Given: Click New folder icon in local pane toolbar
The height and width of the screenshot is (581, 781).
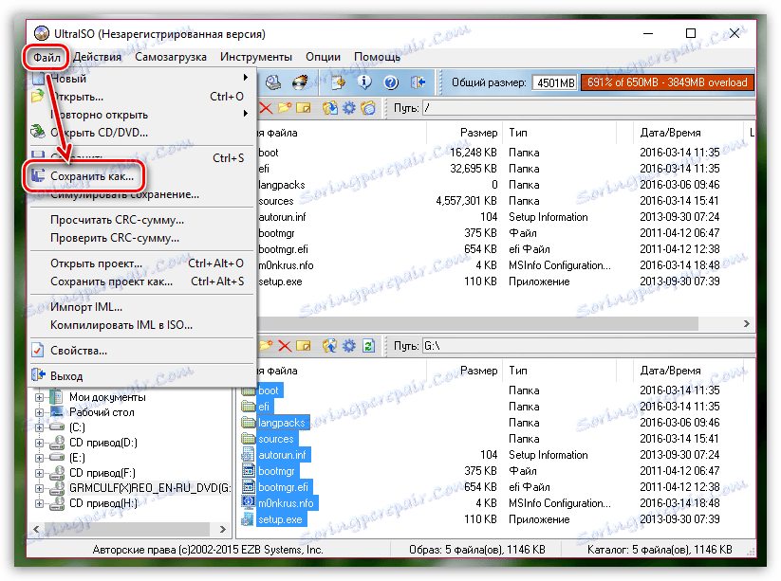Looking at the screenshot, I should pos(266,346).
